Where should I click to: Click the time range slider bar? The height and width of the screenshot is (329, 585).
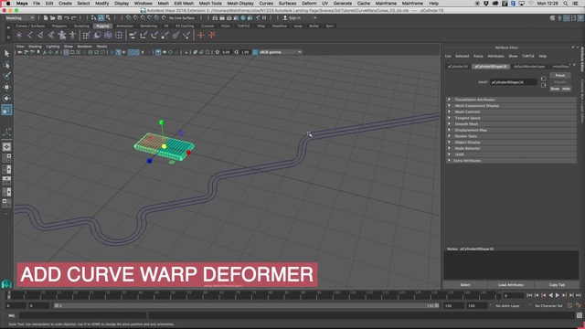coord(246,305)
